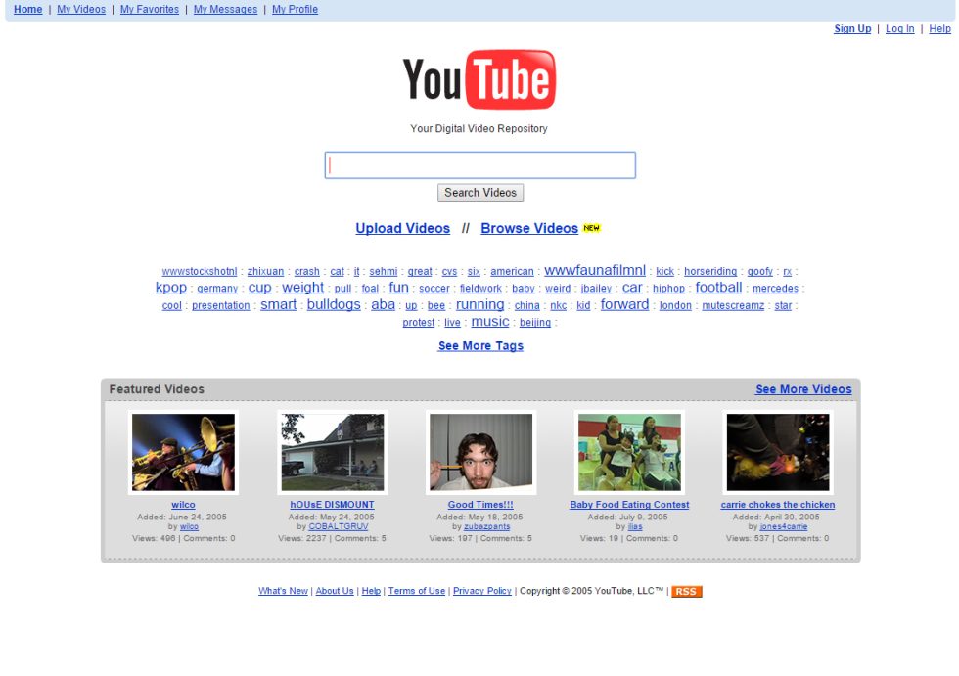
Task: Click About Us footer link
Action: tap(335, 591)
